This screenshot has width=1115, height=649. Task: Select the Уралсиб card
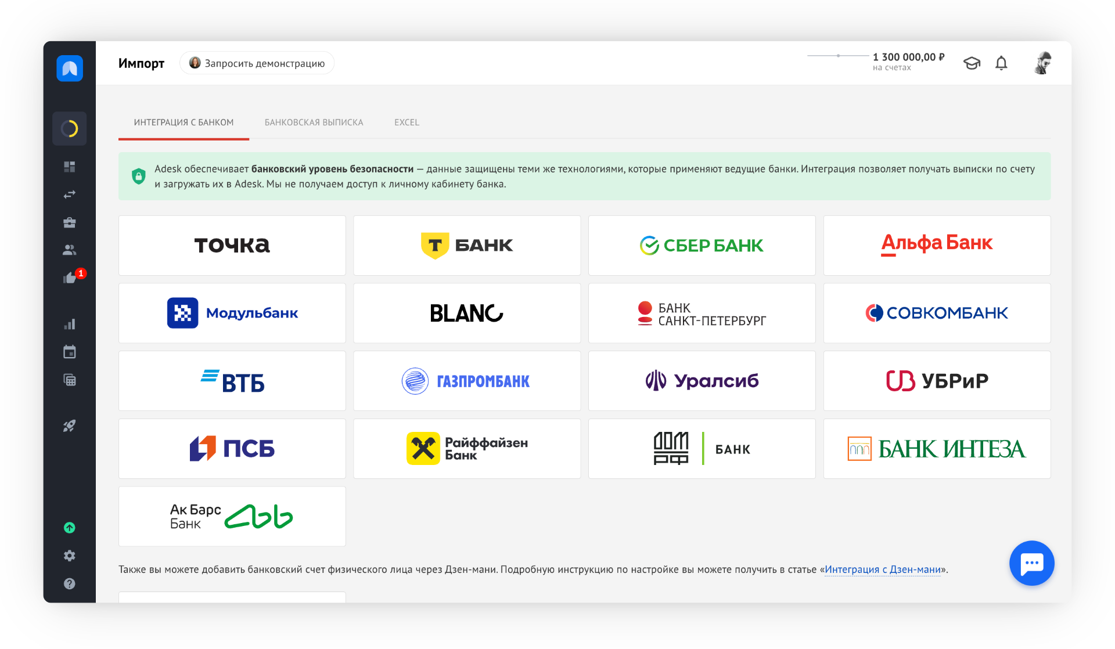(x=702, y=381)
